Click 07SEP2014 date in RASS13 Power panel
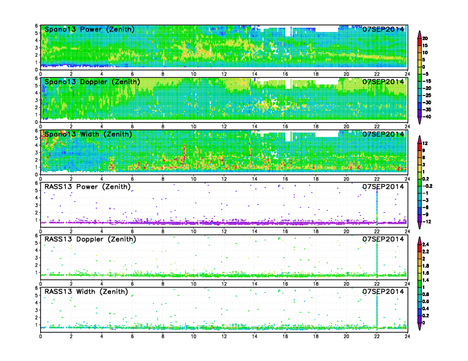This screenshot has height=361, width=468. (383, 187)
